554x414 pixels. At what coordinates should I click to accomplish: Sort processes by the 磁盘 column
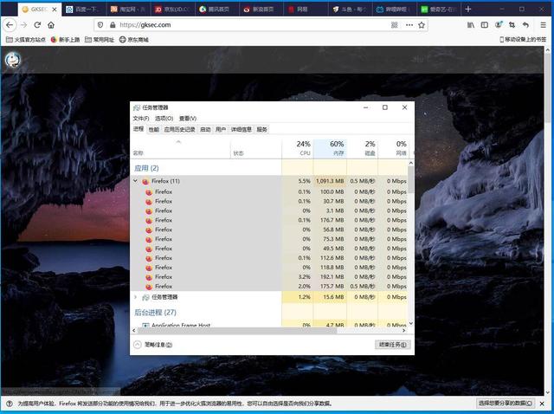363,148
